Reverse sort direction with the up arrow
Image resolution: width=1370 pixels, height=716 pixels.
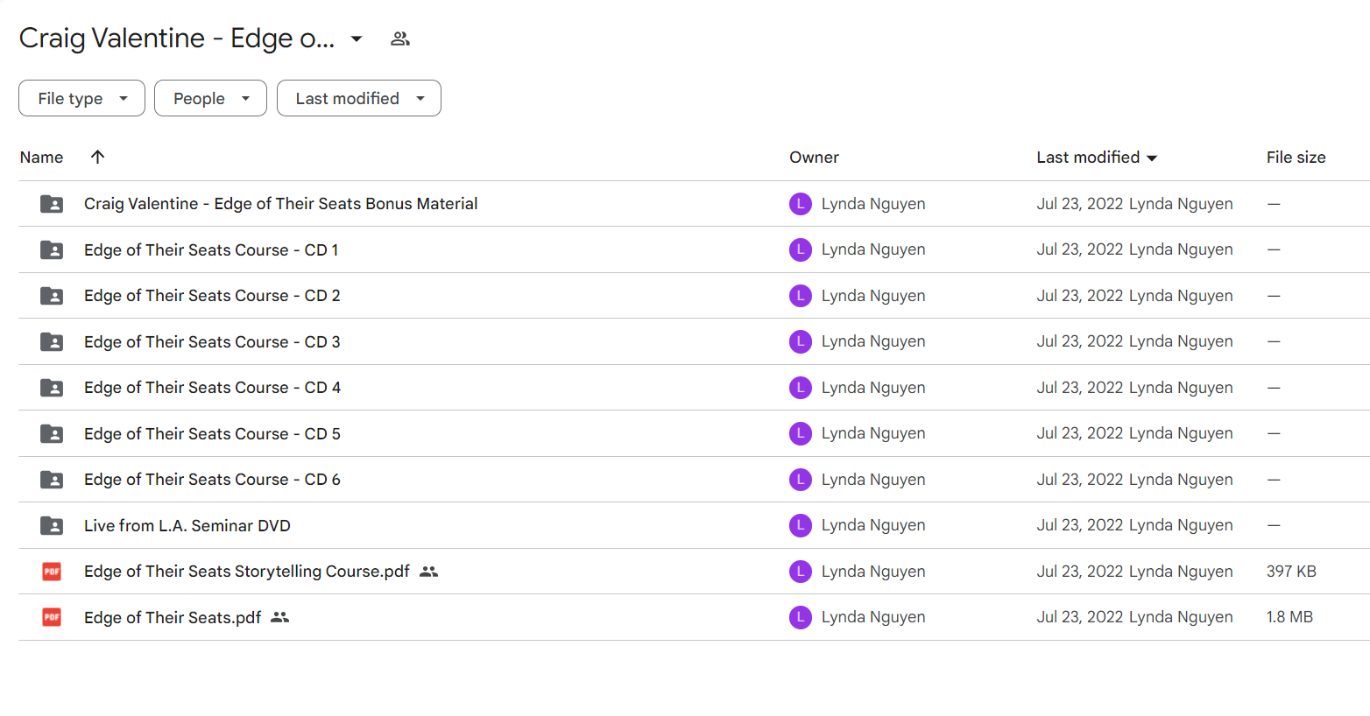(97, 157)
